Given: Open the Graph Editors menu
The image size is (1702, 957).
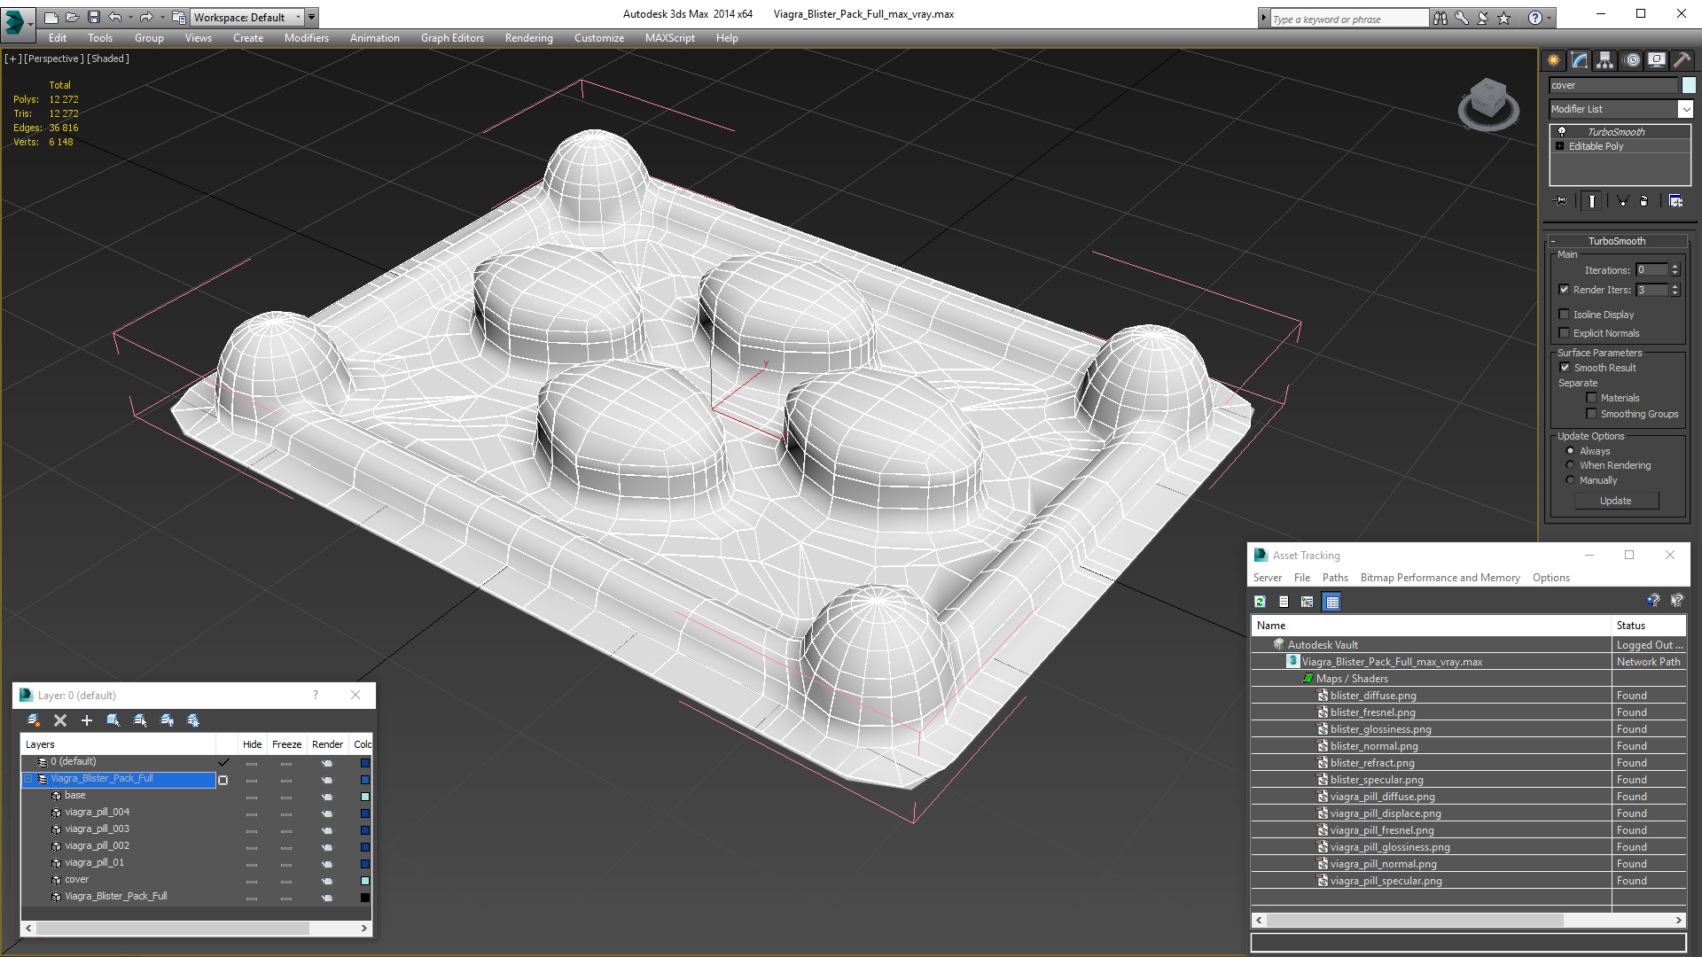Looking at the screenshot, I should (452, 38).
